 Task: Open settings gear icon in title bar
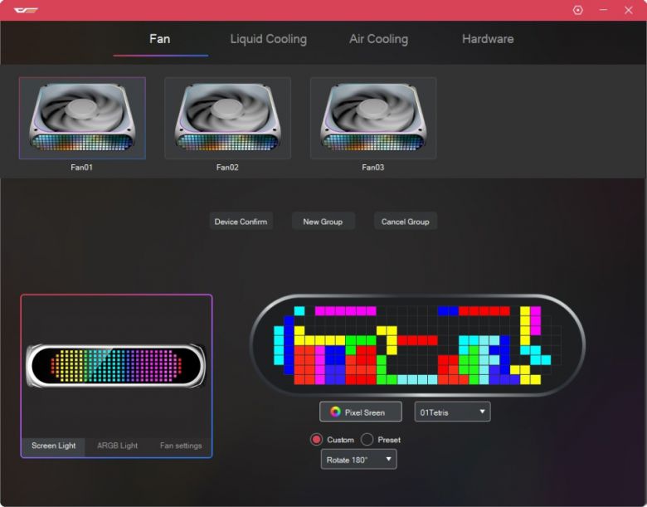point(578,10)
